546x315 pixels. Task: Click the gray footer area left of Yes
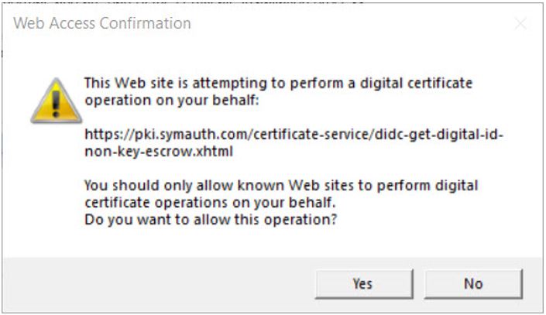pyautogui.click(x=155, y=283)
